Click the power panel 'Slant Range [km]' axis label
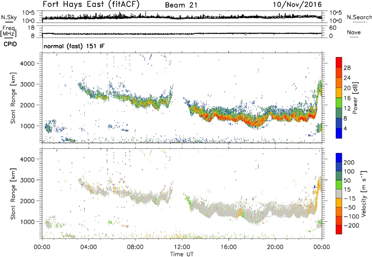372x257 pixels. pyautogui.click(x=13, y=98)
